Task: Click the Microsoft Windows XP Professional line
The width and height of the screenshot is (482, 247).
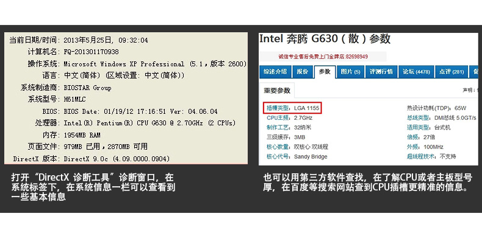Action: 155,64
